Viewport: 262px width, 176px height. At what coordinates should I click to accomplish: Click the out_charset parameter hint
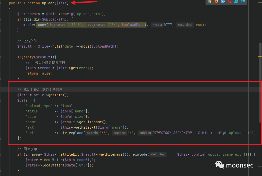pos(97,25)
